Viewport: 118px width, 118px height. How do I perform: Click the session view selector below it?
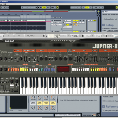(x=98, y=14)
